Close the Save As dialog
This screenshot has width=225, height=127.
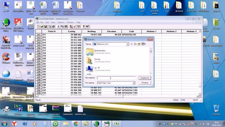tap(150, 39)
